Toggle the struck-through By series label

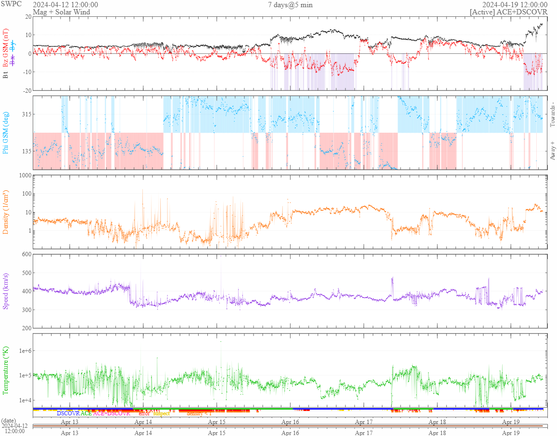click(13, 46)
